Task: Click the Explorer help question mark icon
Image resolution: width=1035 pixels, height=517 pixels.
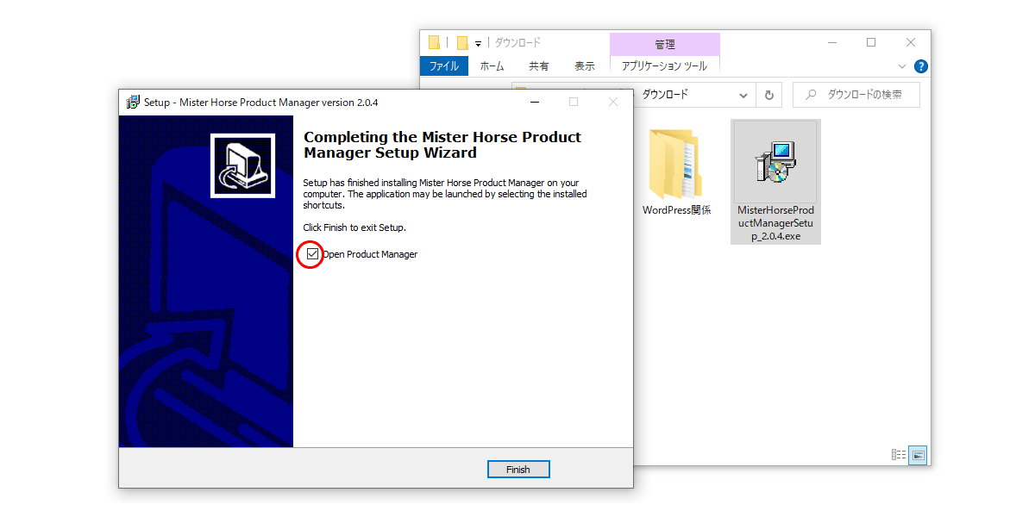Action: tap(921, 66)
